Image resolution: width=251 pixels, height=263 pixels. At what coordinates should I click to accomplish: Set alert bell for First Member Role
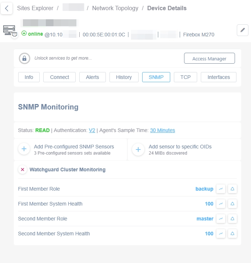point(232,189)
